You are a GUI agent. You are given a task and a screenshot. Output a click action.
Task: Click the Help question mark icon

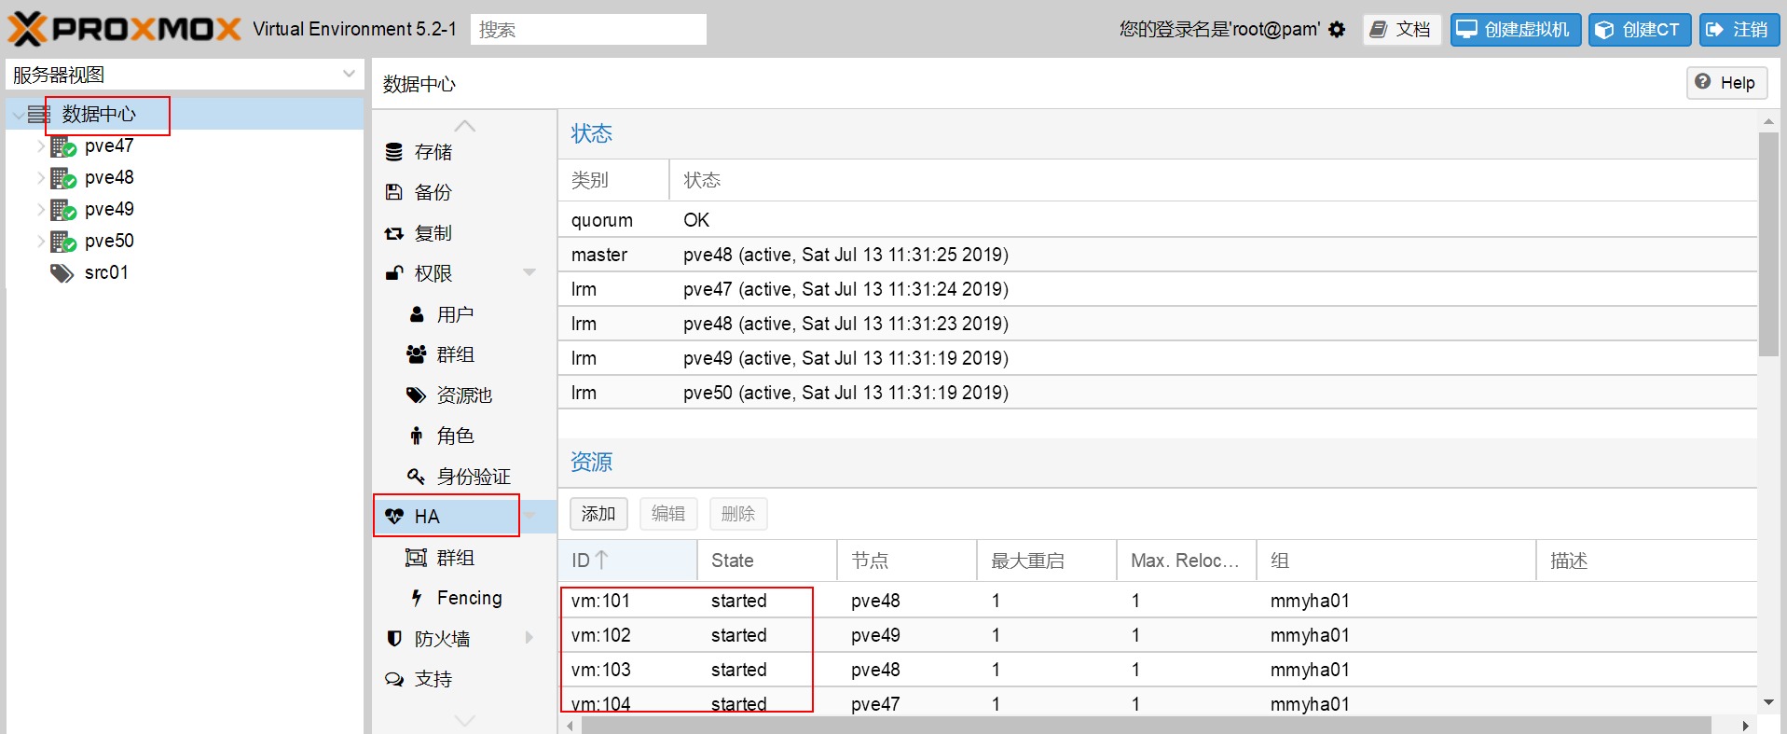pyautogui.click(x=1703, y=82)
